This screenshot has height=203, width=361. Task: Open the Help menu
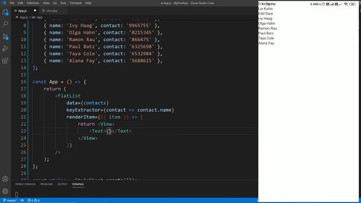coord(88,3)
